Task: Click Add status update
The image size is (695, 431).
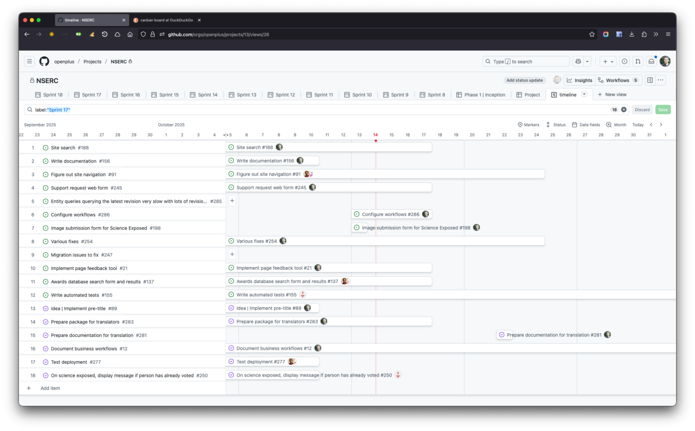Action: (524, 80)
